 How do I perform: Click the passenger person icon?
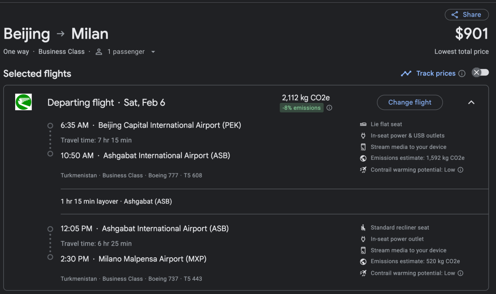pos(99,51)
